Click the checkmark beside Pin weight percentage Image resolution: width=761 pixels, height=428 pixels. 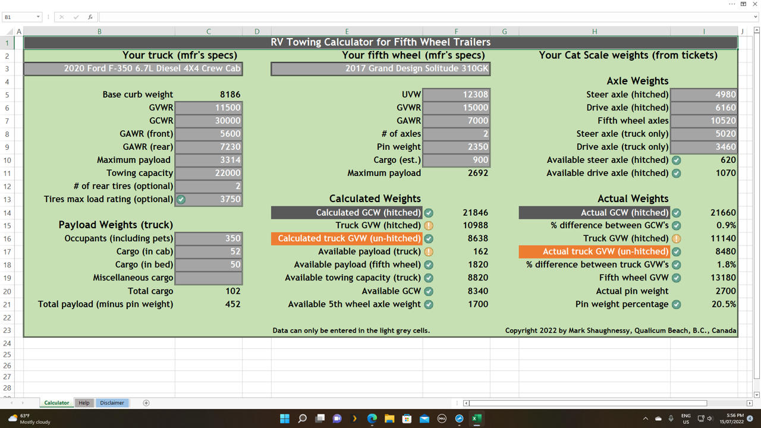coord(677,304)
